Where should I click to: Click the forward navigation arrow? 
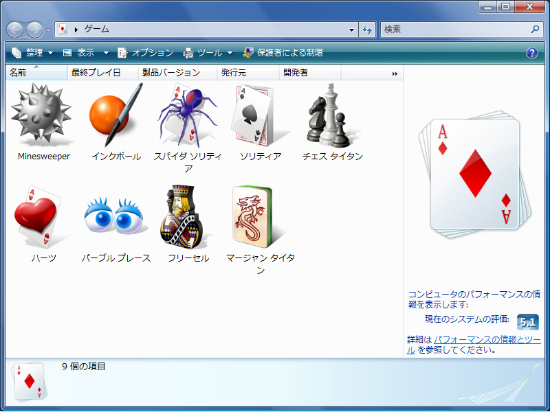coord(35,30)
